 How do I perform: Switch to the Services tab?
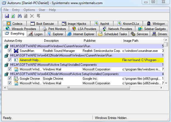tap(140, 34)
